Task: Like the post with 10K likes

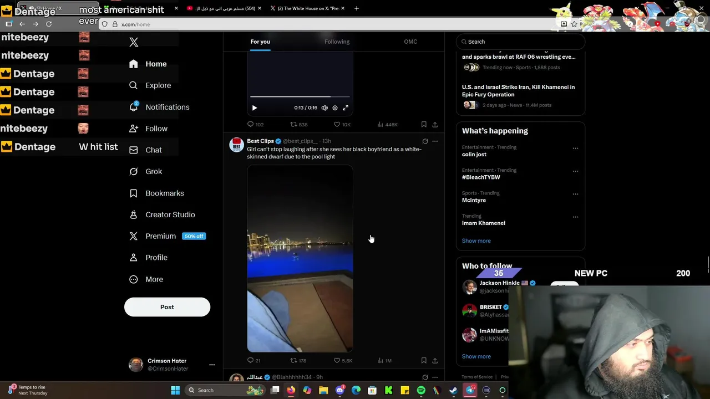Action: [x=342, y=125]
